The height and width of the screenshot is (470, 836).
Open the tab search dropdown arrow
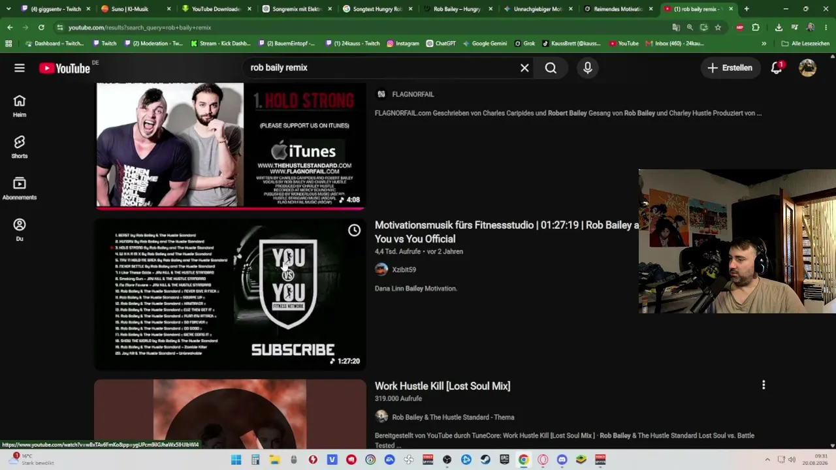tap(8, 9)
